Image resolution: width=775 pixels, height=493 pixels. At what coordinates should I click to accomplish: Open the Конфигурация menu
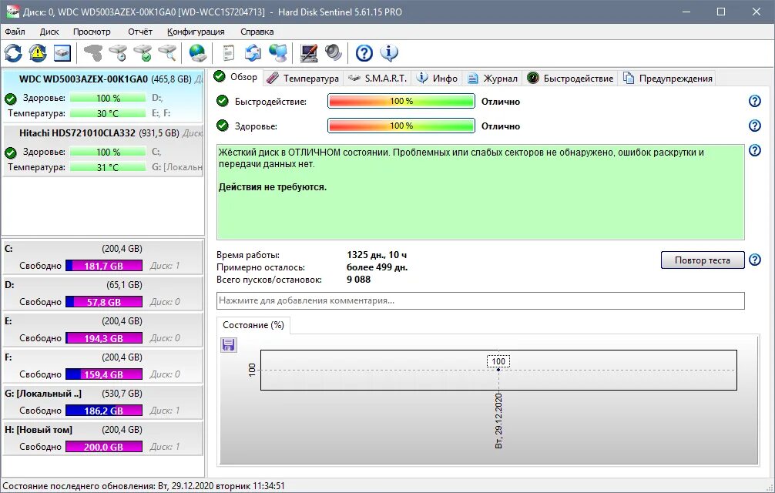pos(196,32)
